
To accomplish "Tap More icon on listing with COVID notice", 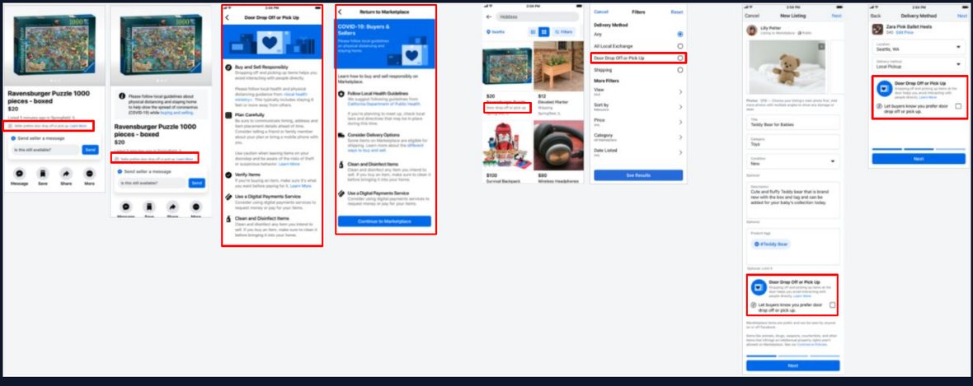I will 196,207.
